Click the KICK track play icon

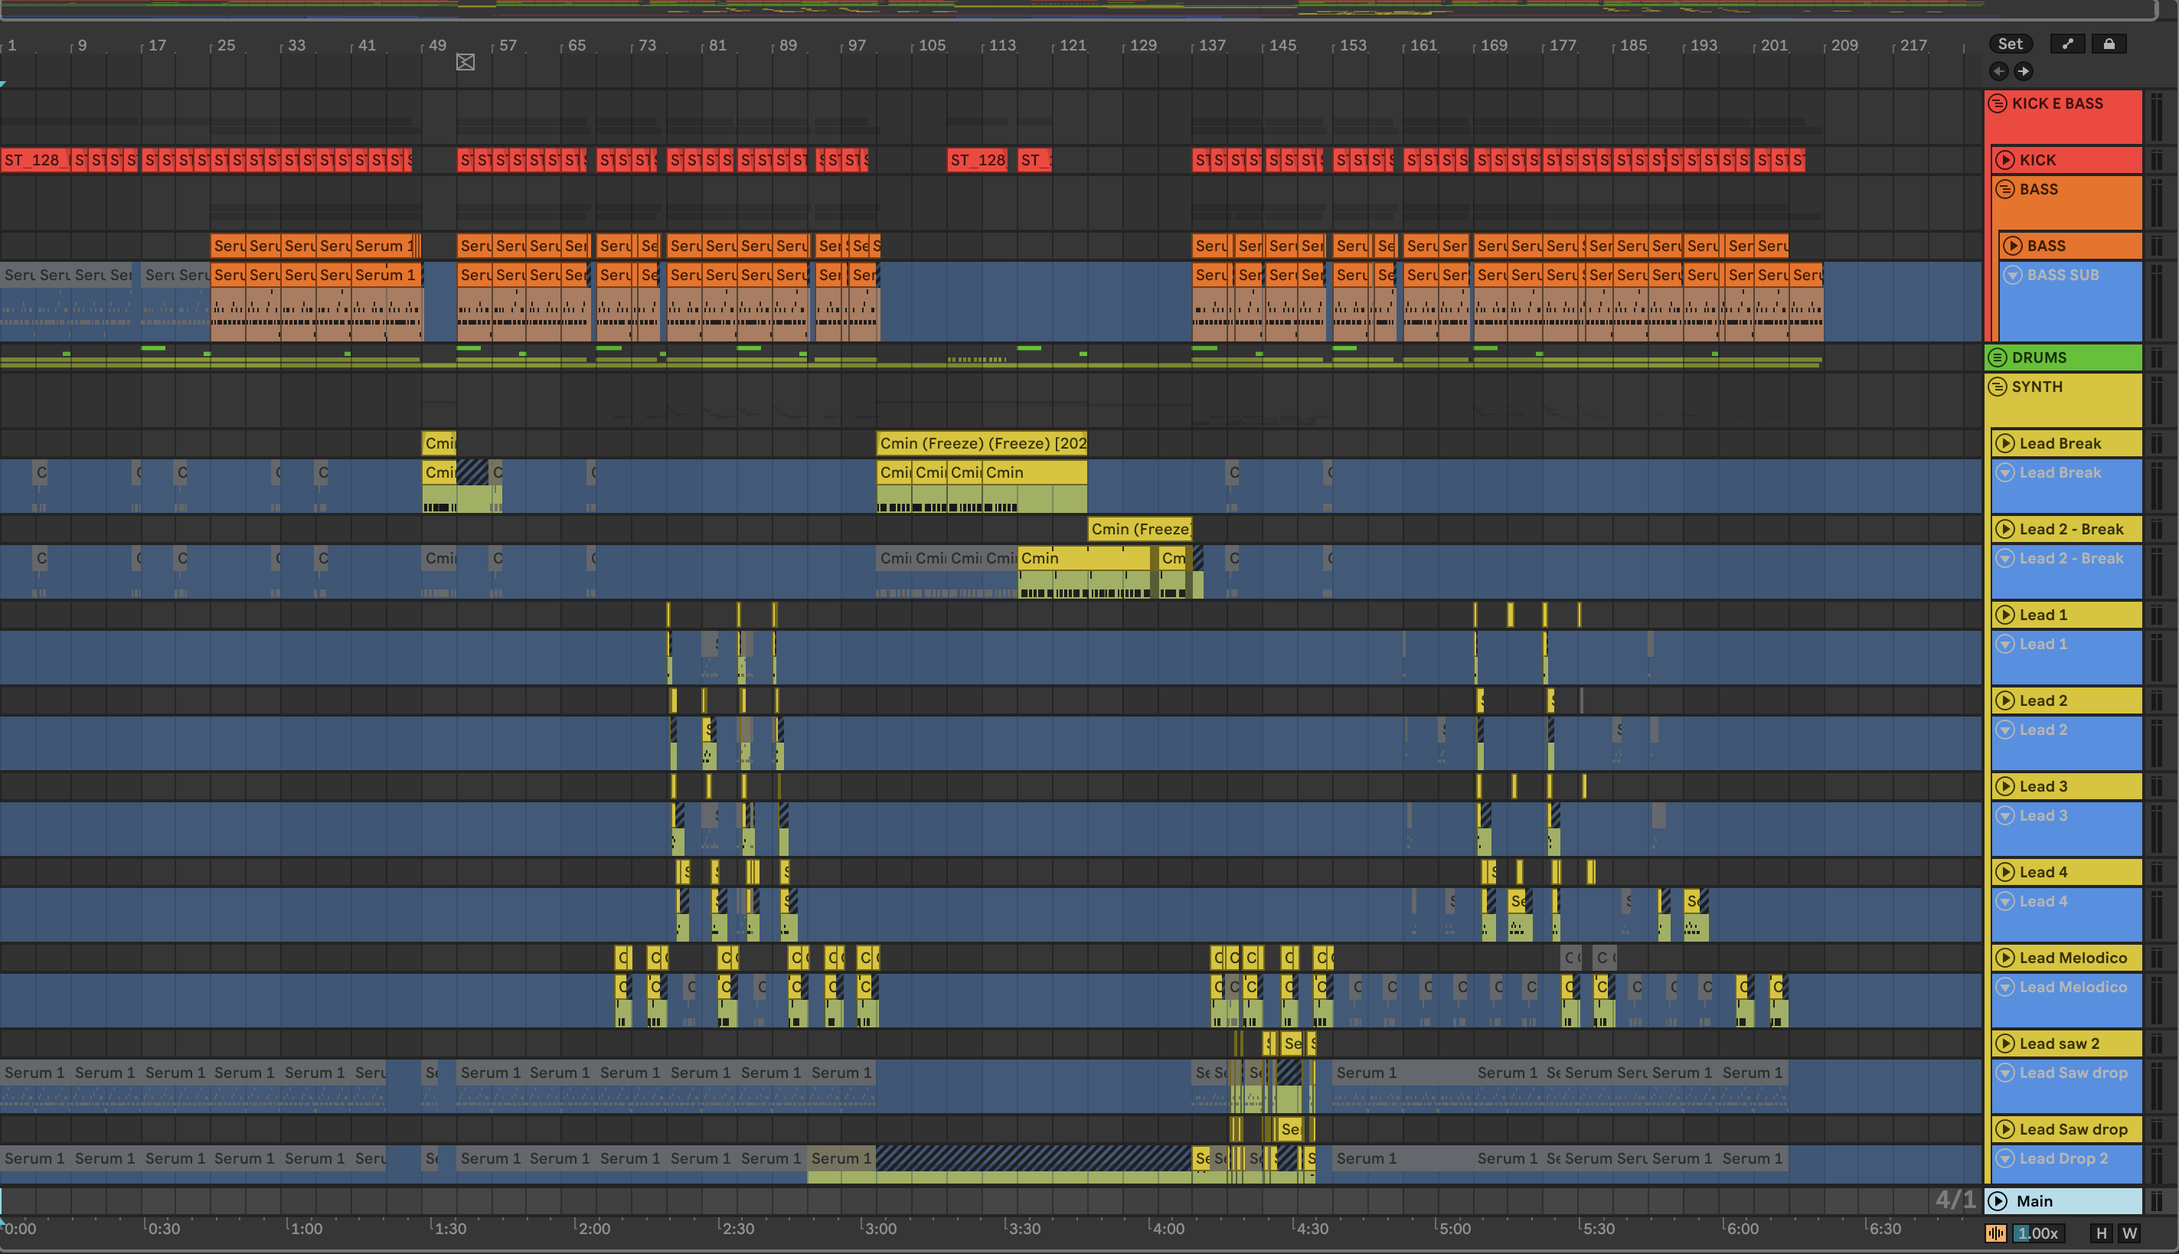pyautogui.click(x=2005, y=160)
